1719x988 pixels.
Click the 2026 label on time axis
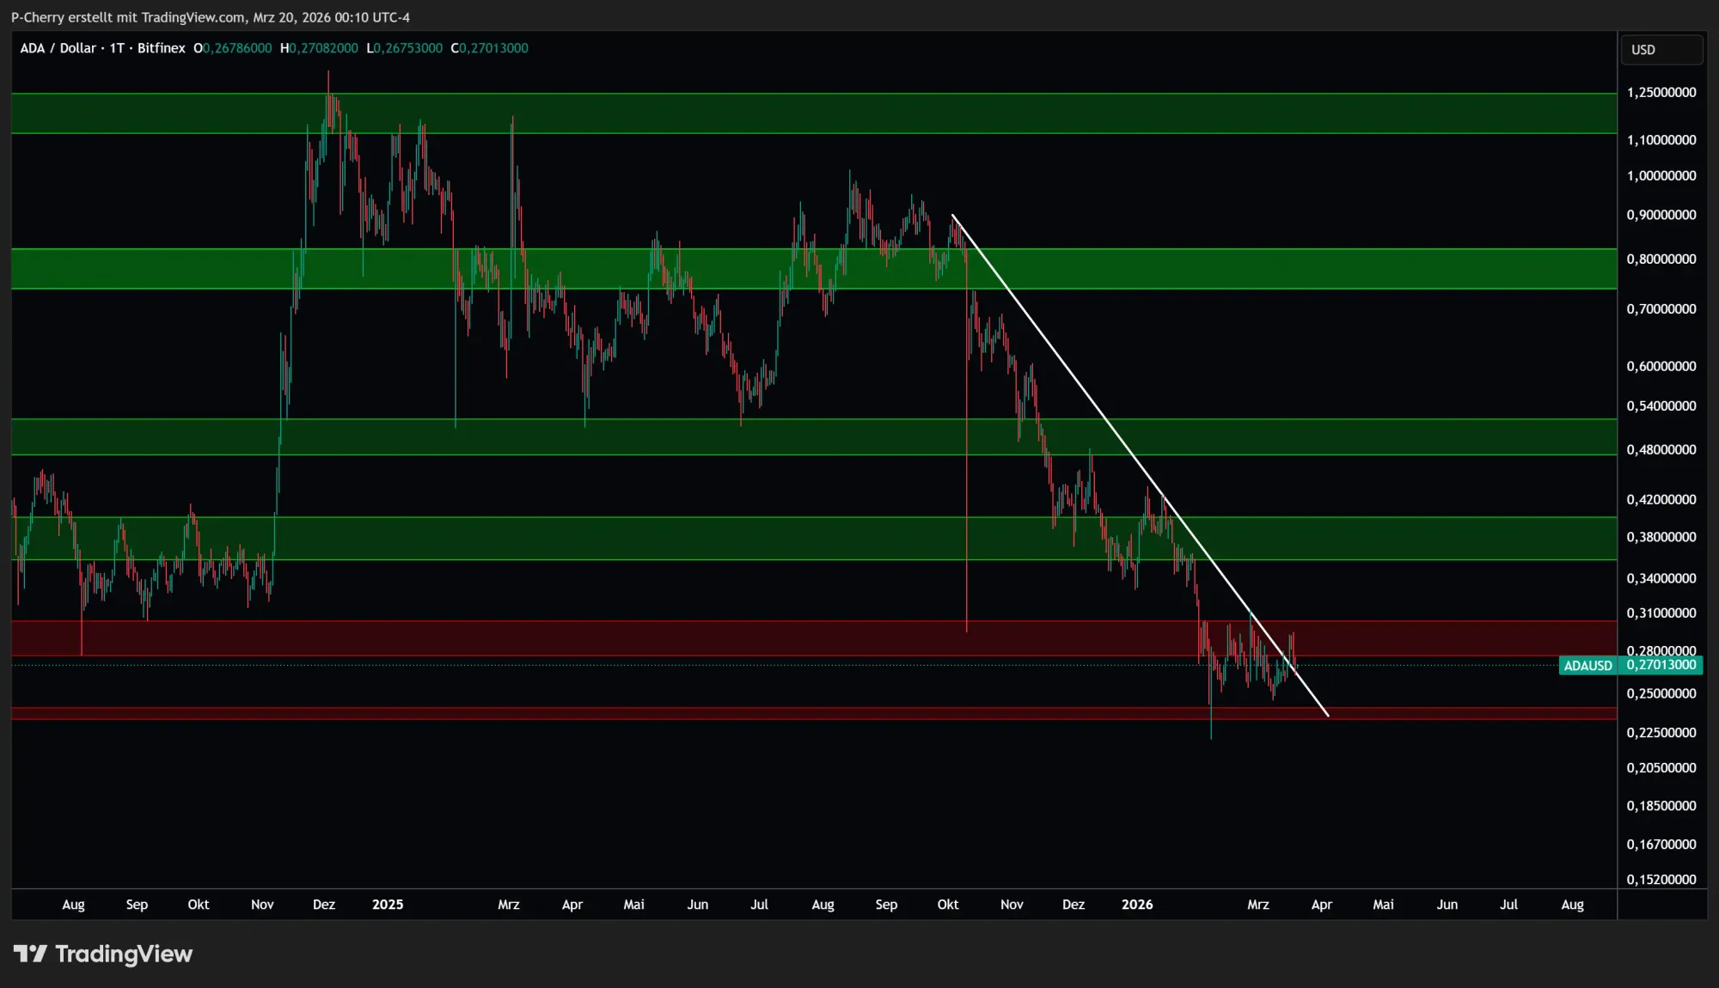(x=1138, y=905)
